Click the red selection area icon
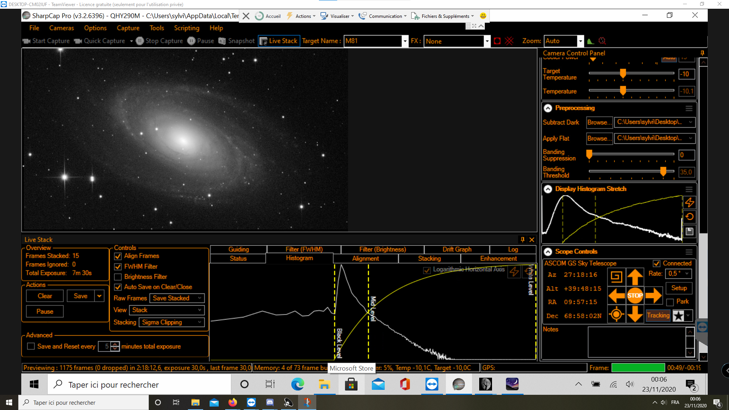The image size is (729, 410). pos(497,41)
